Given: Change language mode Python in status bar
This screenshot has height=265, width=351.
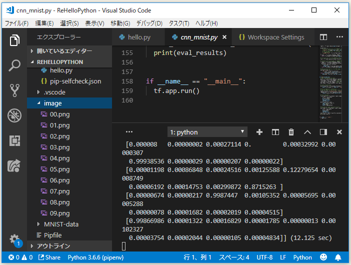Looking at the screenshot, I should [302, 257].
